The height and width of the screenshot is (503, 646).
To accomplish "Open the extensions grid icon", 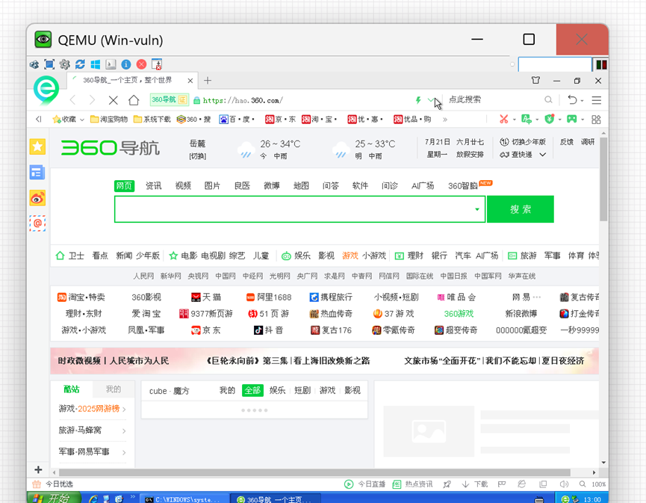I will [x=596, y=120].
